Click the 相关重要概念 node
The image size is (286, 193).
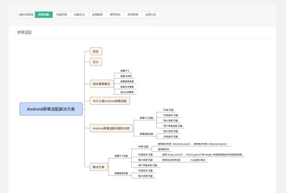[101, 84]
